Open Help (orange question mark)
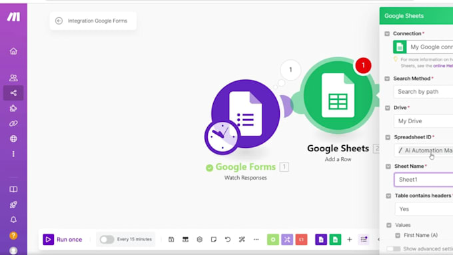453x255 pixels. coord(13,236)
